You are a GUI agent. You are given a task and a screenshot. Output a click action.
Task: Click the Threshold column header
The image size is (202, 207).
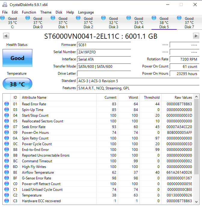point(151,97)
